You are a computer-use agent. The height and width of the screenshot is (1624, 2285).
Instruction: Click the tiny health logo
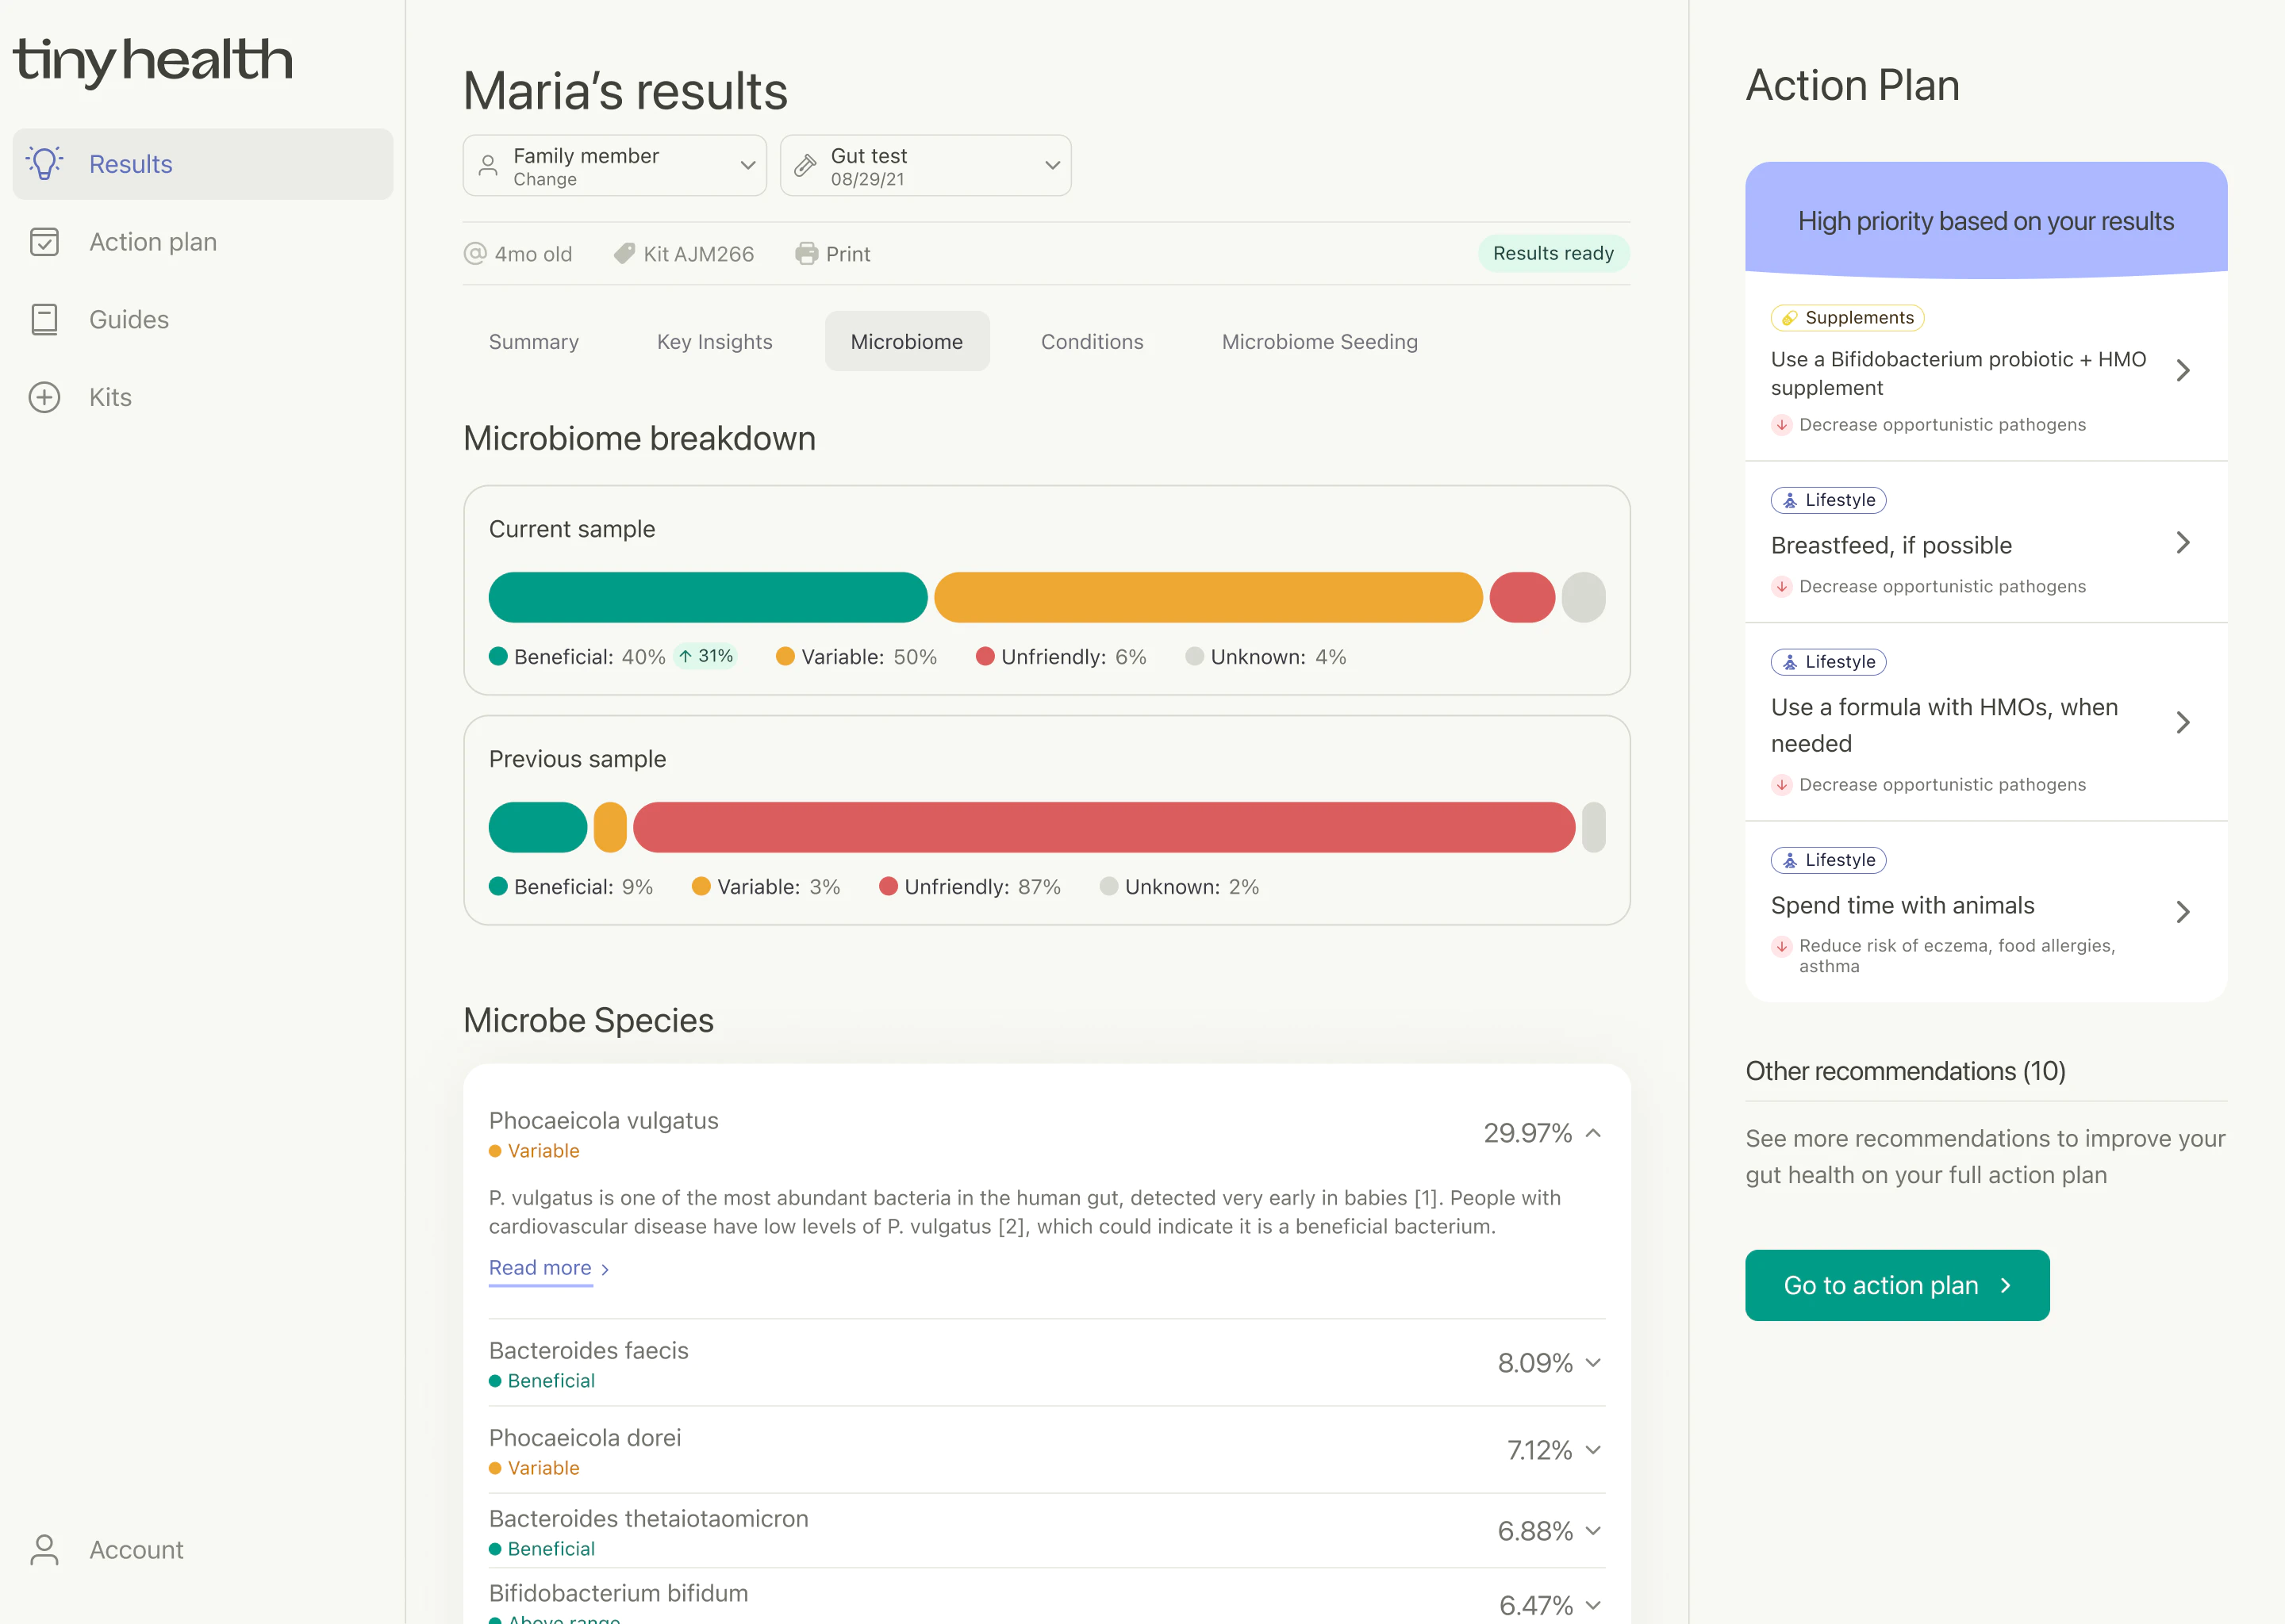[153, 61]
